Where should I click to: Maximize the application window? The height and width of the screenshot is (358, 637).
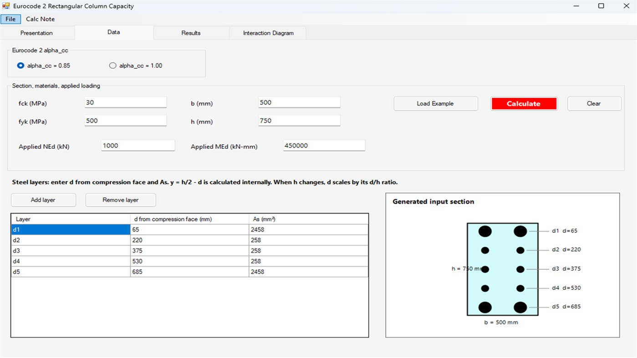click(601, 6)
